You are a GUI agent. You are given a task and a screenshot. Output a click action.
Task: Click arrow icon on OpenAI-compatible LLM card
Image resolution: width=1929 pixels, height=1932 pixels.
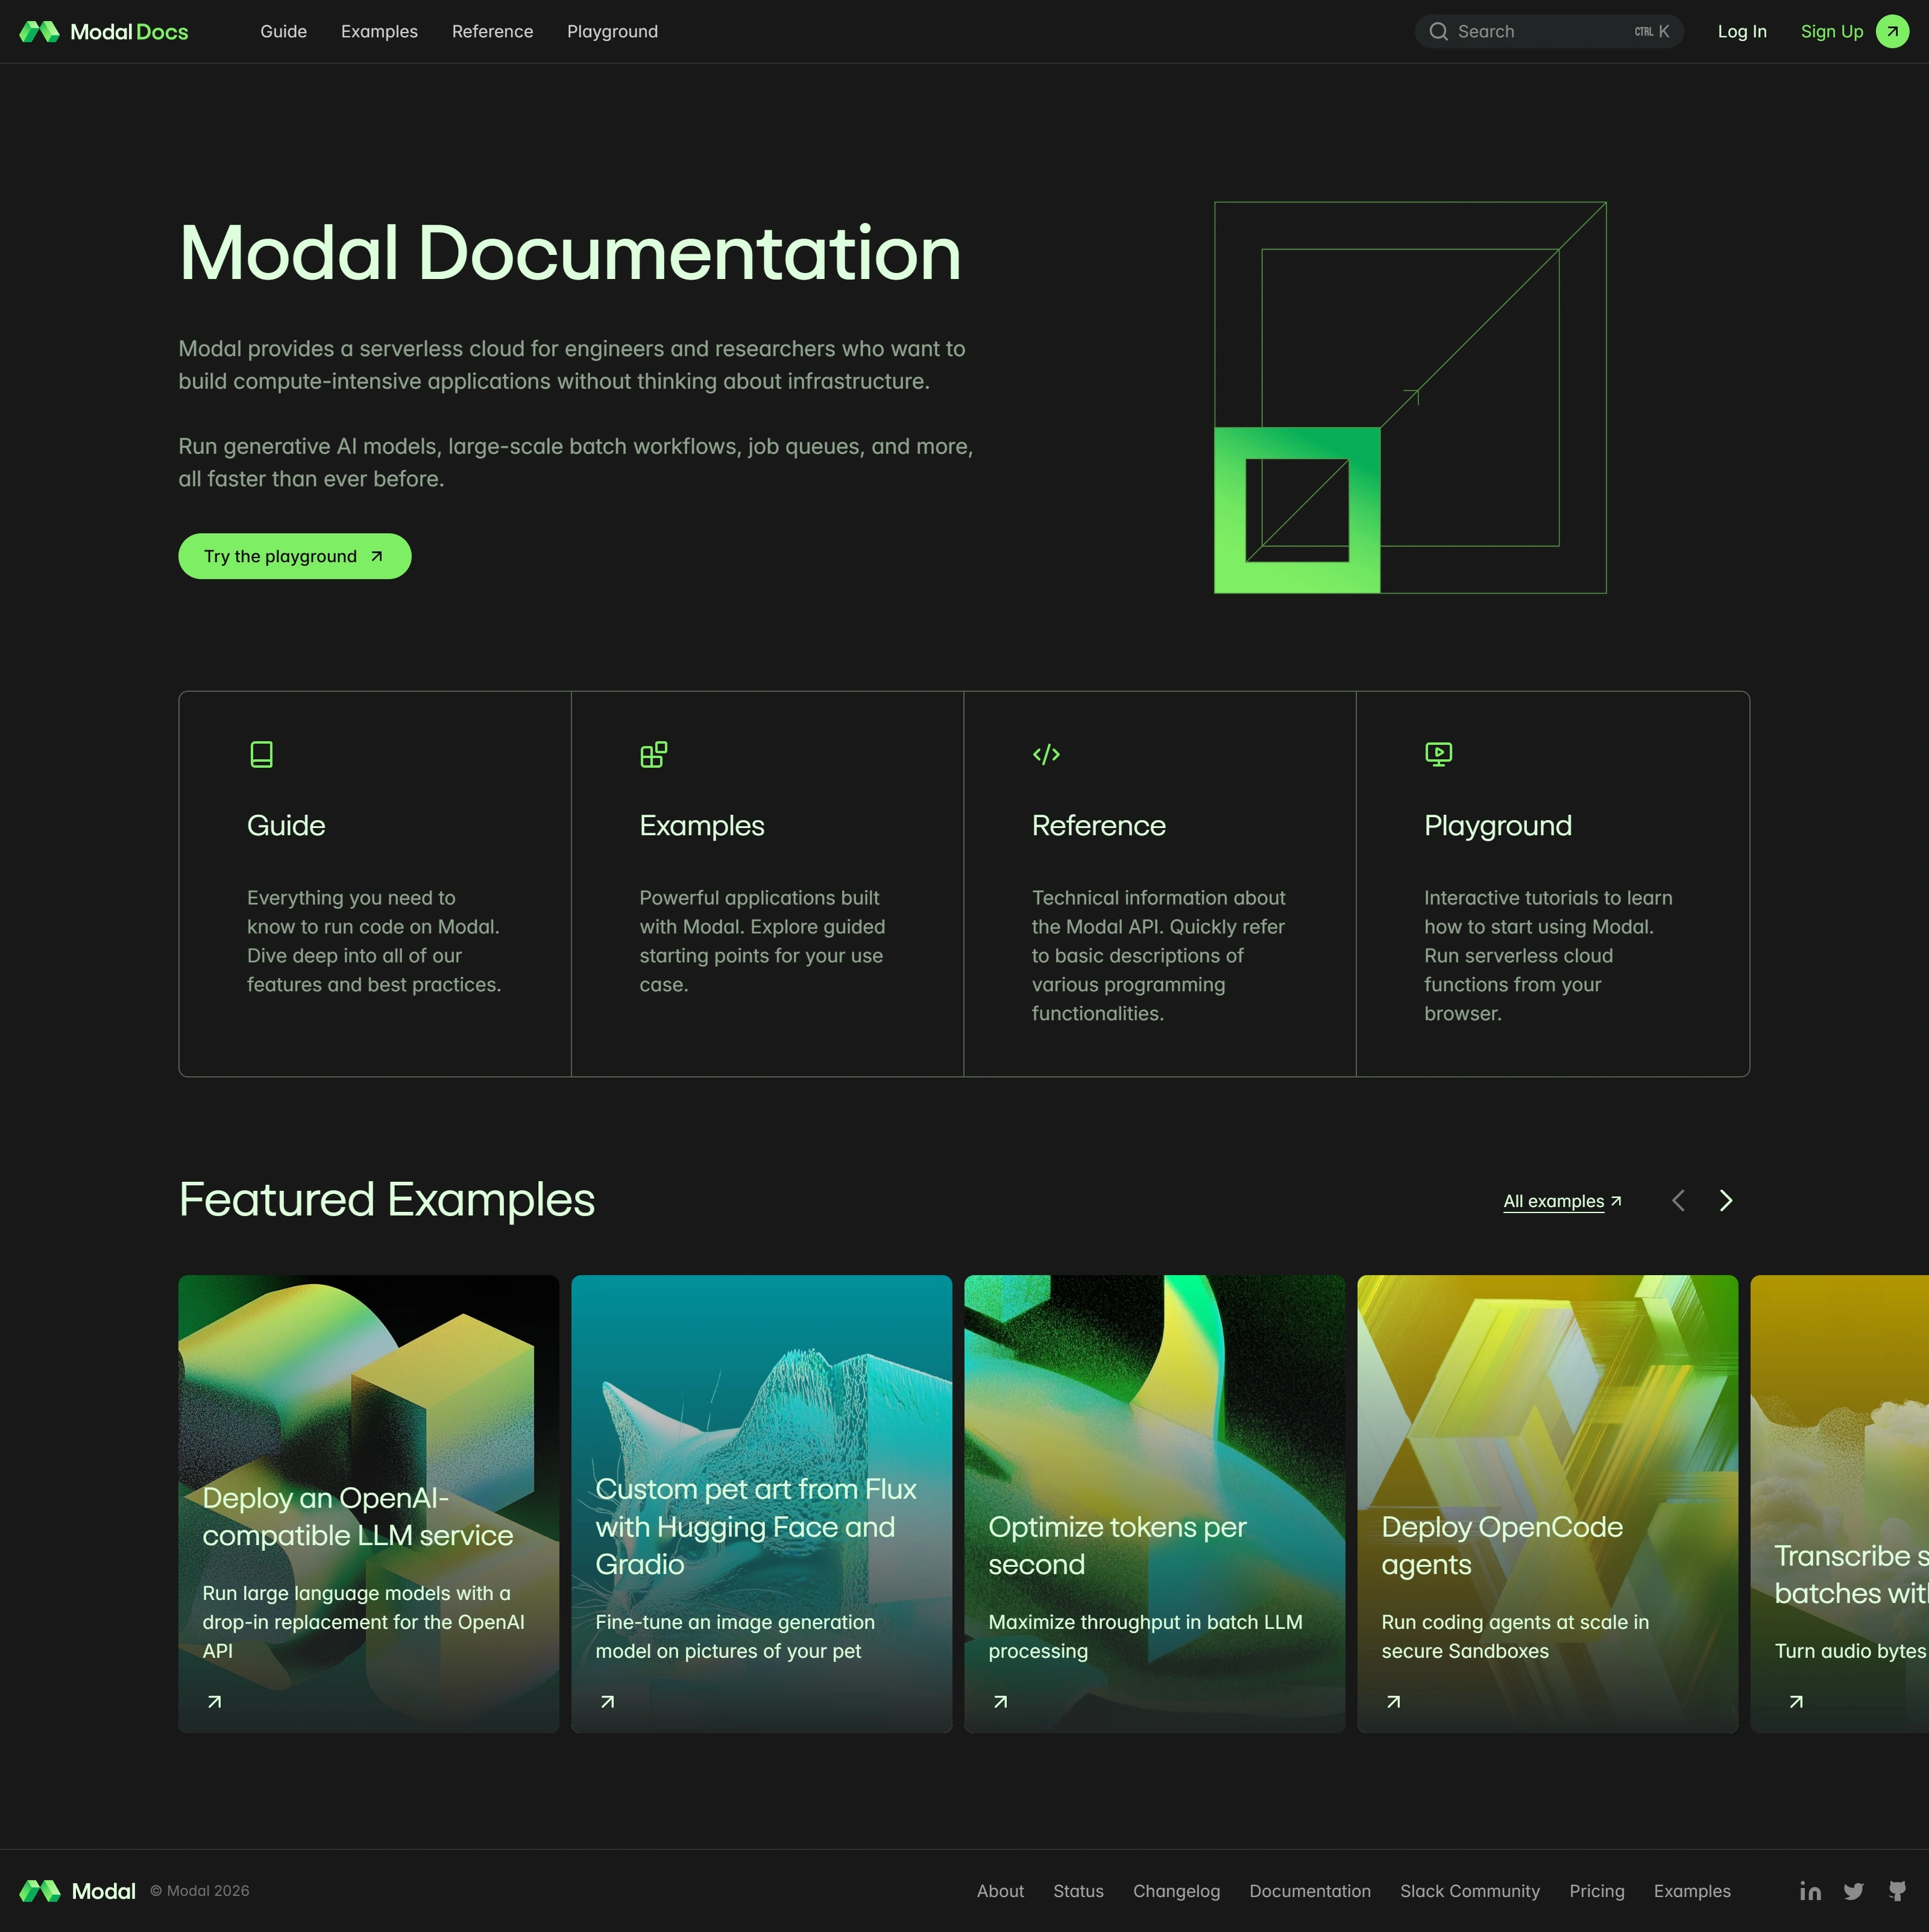click(x=214, y=1702)
